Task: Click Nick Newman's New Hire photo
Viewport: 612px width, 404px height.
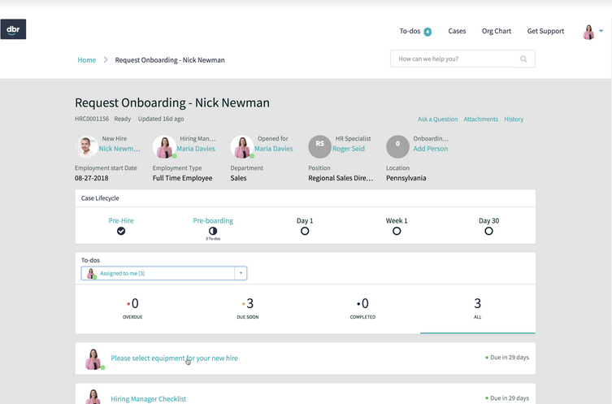Action: [86, 147]
